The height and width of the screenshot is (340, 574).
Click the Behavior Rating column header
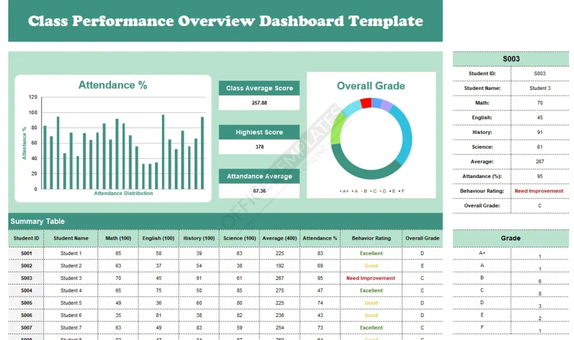pos(371,239)
